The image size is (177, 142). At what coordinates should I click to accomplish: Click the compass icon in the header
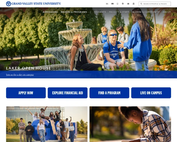[x=123, y=4]
